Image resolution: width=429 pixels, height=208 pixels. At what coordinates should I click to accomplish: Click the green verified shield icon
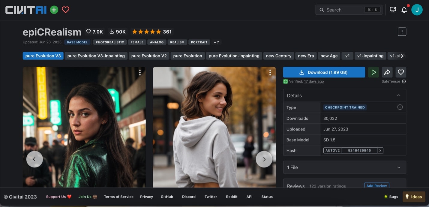pyautogui.click(x=286, y=81)
